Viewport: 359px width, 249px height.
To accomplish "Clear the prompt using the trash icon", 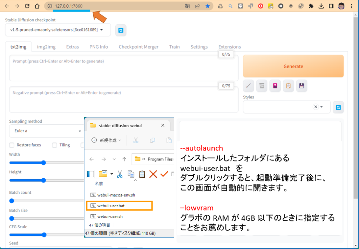I will coord(262,86).
